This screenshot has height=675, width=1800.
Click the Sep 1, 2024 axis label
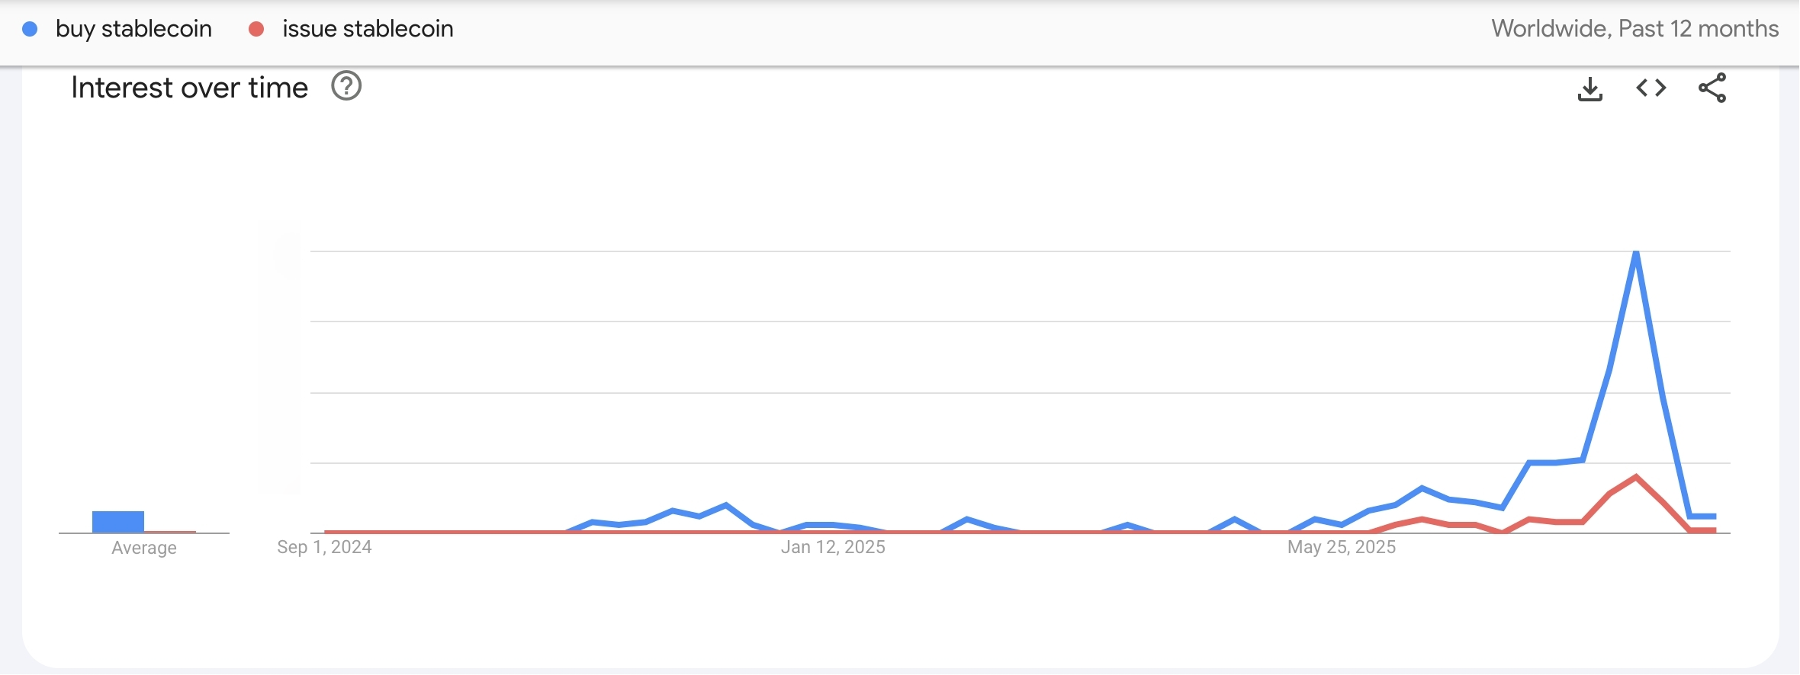click(x=324, y=547)
